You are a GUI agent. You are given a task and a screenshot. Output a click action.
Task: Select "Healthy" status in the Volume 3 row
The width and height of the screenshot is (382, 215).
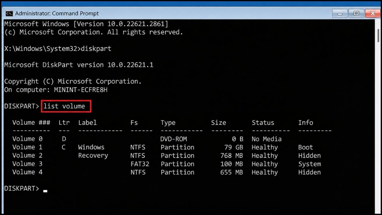point(265,164)
